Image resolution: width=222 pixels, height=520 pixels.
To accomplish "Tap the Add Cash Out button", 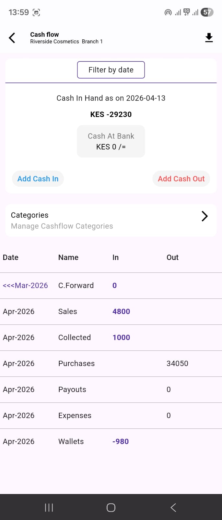I will pos(181,178).
